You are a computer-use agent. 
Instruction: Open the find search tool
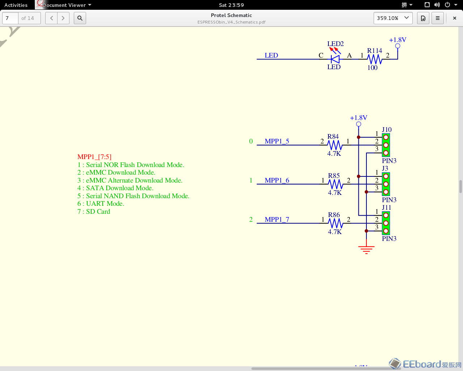pos(80,18)
